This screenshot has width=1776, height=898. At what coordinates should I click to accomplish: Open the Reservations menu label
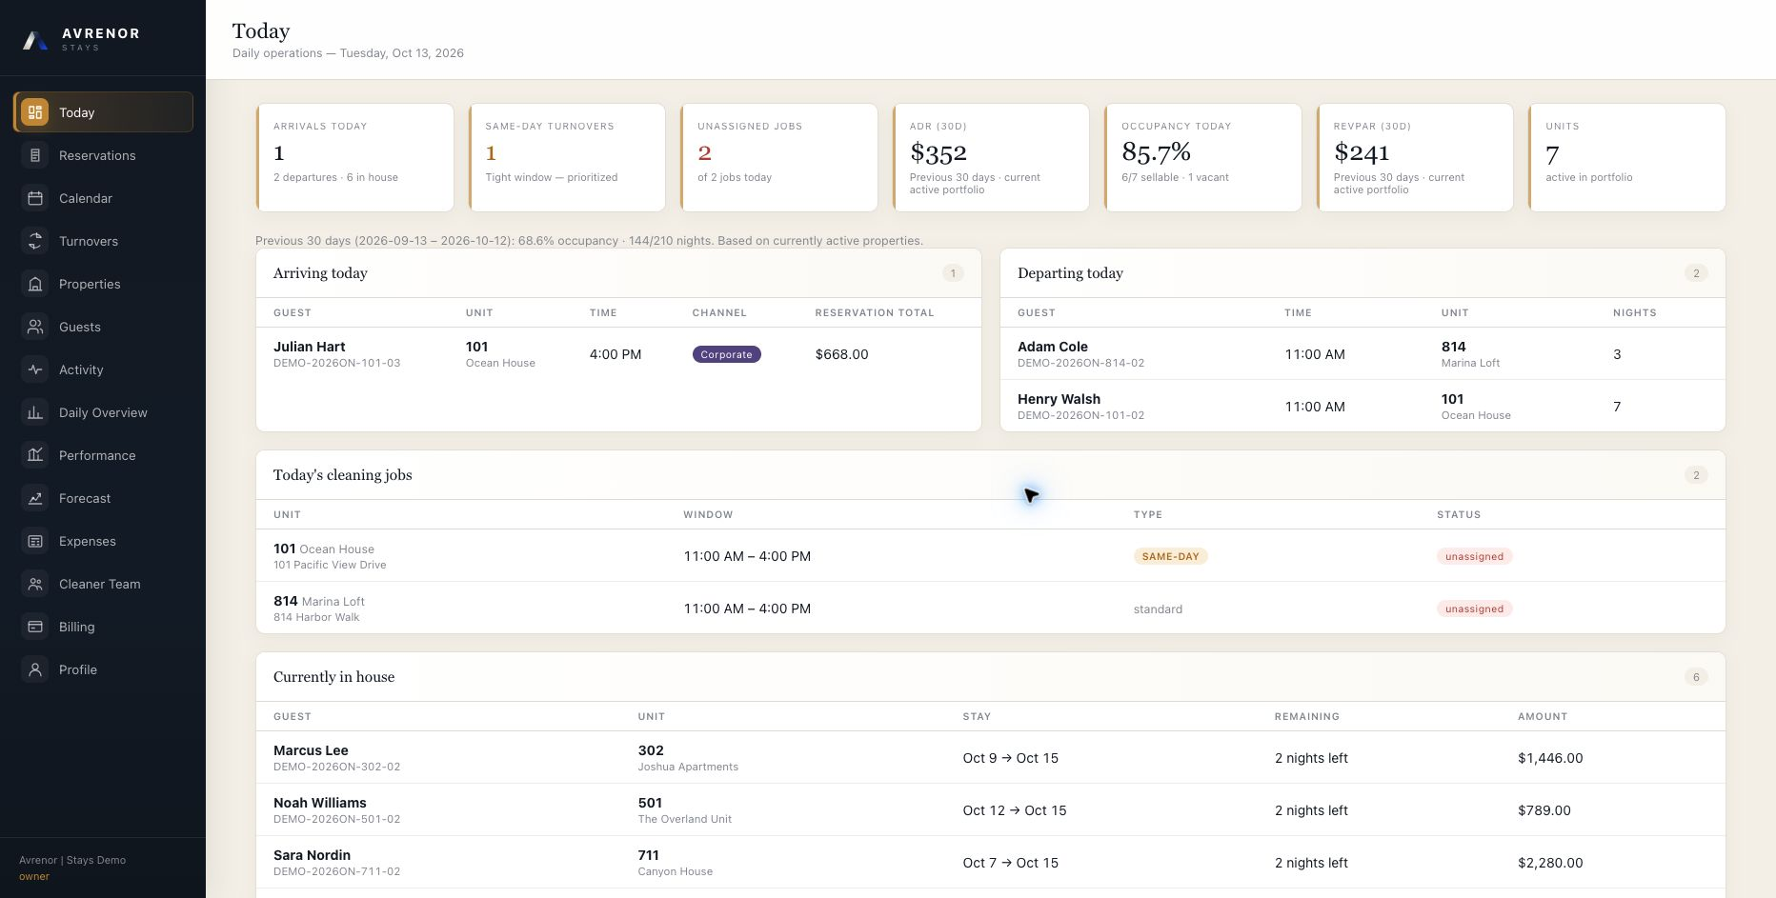[97, 155]
